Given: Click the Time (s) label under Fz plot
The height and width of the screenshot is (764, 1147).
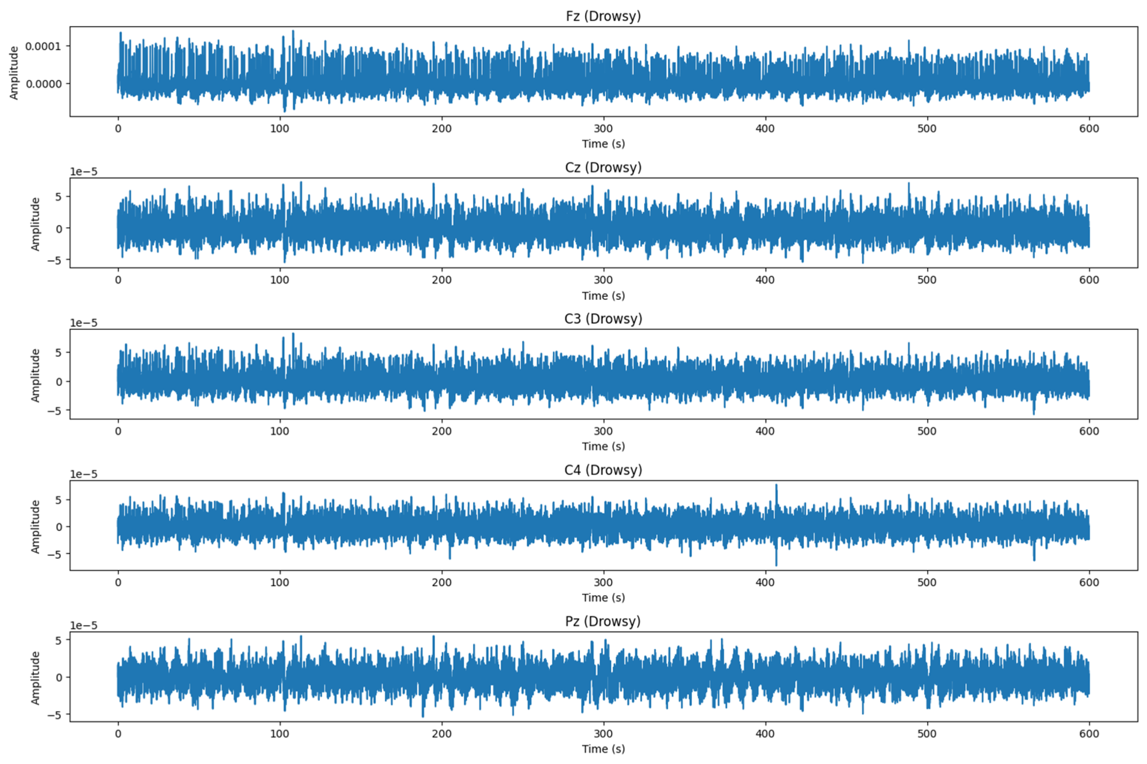Looking at the screenshot, I should point(603,144).
